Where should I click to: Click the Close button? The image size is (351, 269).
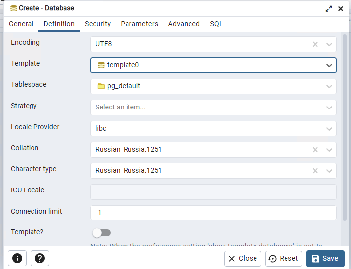pyautogui.click(x=243, y=259)
